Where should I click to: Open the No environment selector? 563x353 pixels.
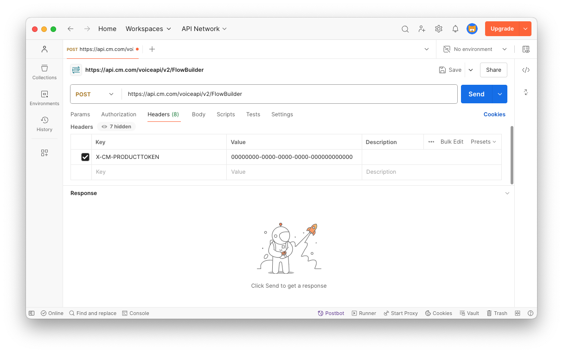(475, 49)
